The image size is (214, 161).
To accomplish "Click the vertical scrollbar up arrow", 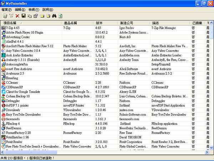I will (212, 23).
